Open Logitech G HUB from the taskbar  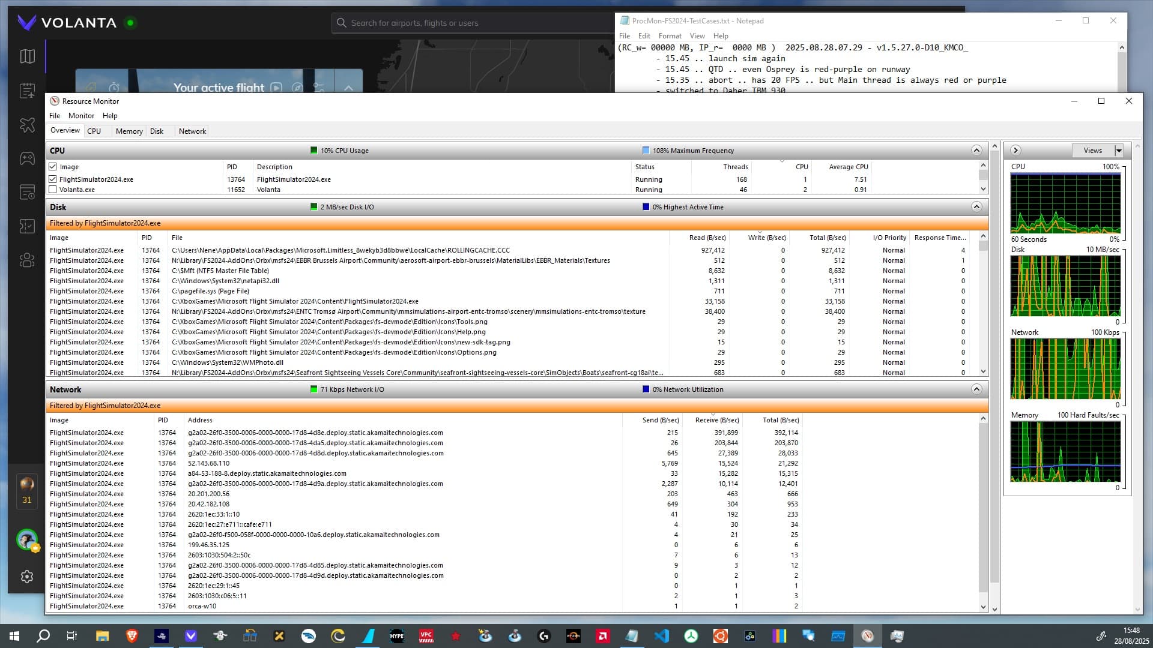point(544,636)
